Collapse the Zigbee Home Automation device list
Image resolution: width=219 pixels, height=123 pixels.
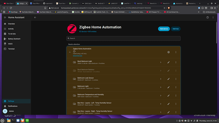coord(70,52)
